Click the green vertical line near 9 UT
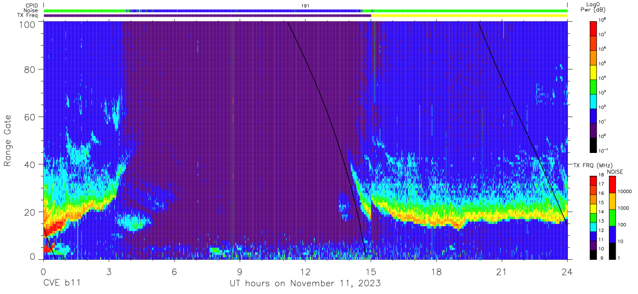638x294 pixels. tap(233, 140)
